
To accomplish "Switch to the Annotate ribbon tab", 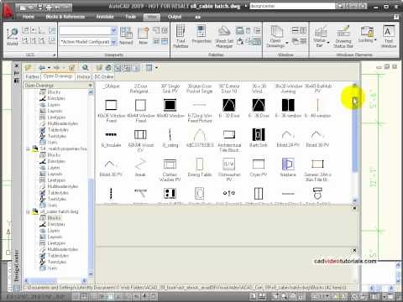I will coord(105,17).
